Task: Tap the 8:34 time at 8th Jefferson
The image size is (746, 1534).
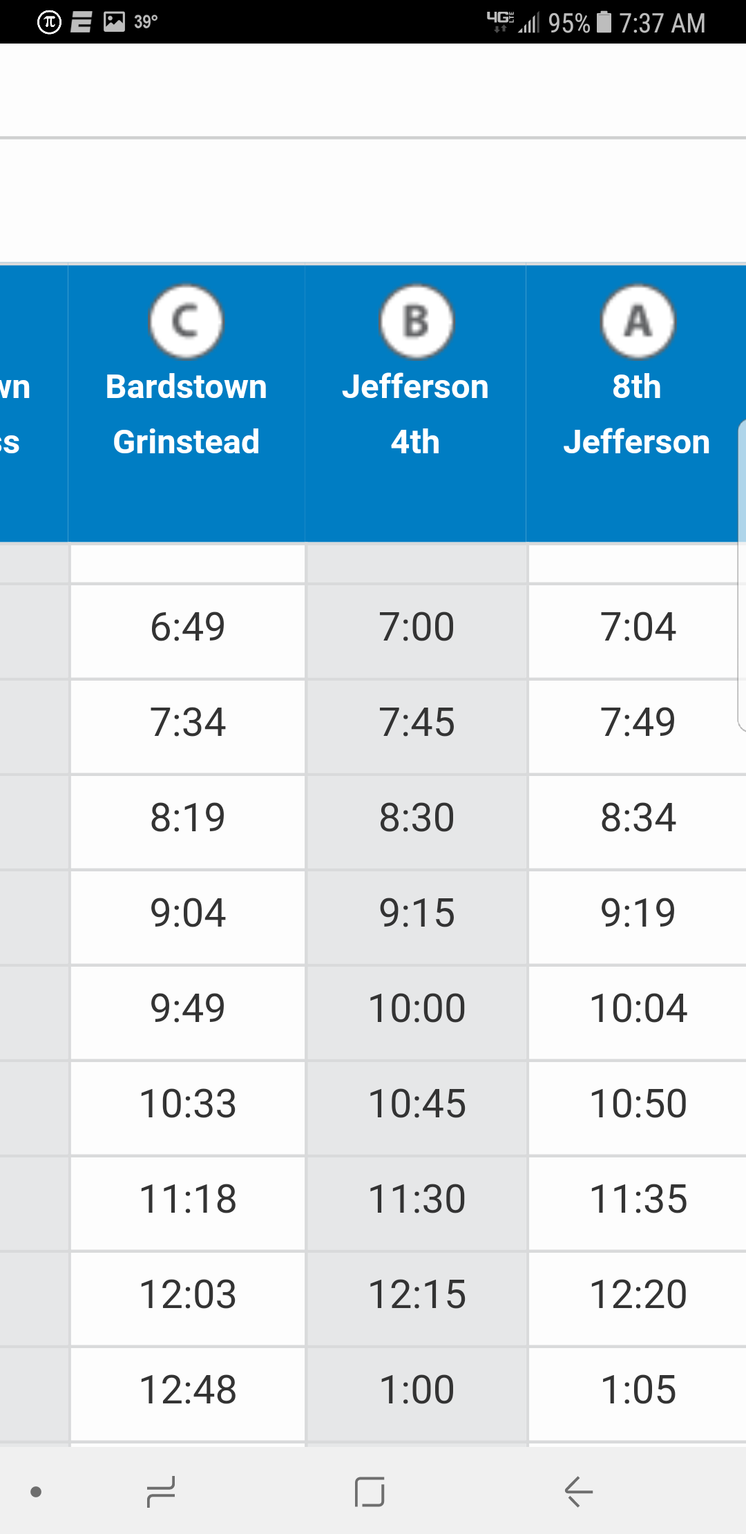Action: (638, 818)
